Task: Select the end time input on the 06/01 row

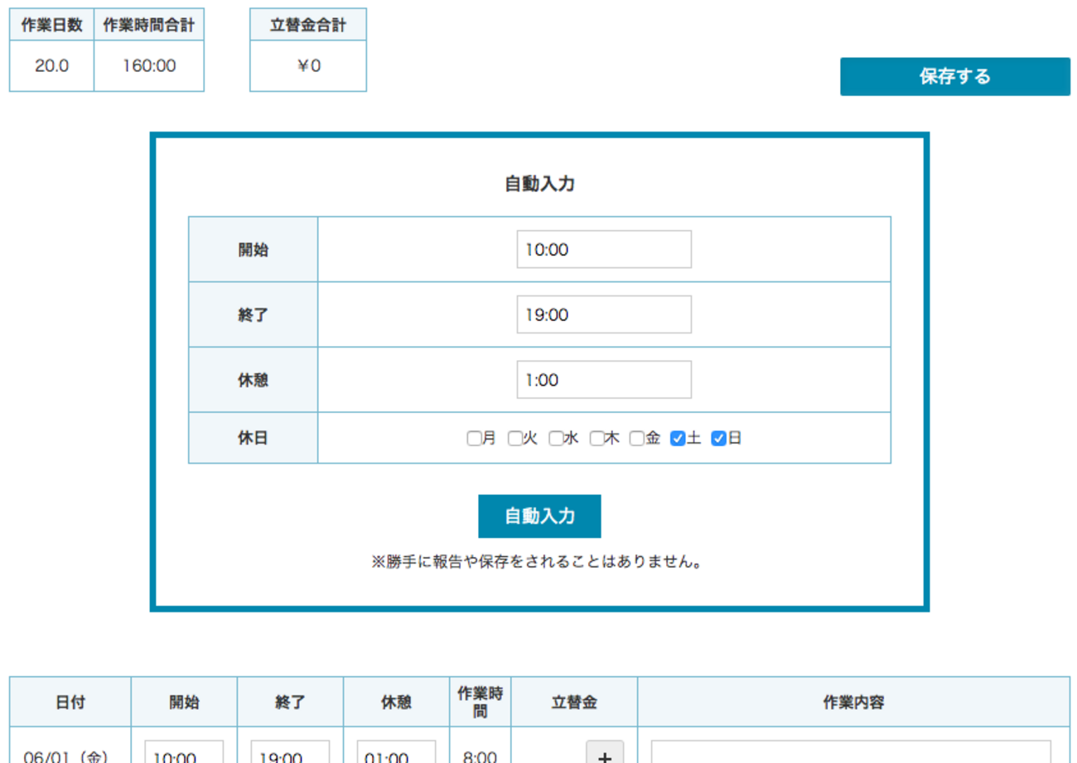Action: (289, 755)
